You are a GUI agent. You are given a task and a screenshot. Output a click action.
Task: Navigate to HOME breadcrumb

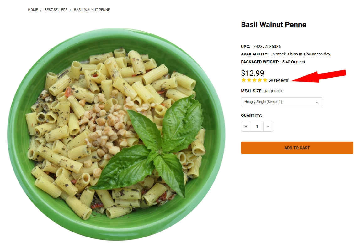coord(33,10)
